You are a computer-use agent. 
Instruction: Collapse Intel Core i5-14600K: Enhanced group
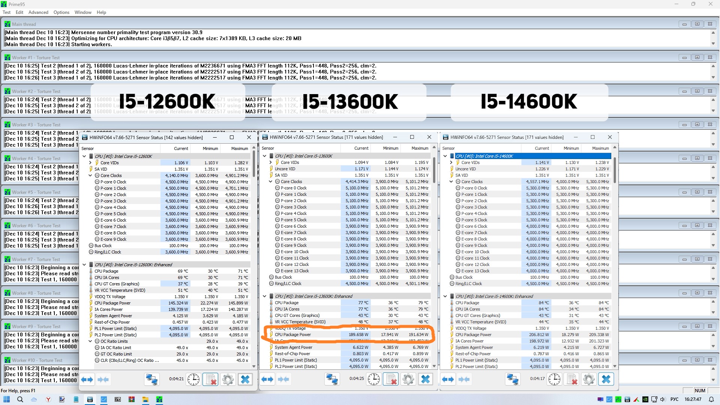445,296
